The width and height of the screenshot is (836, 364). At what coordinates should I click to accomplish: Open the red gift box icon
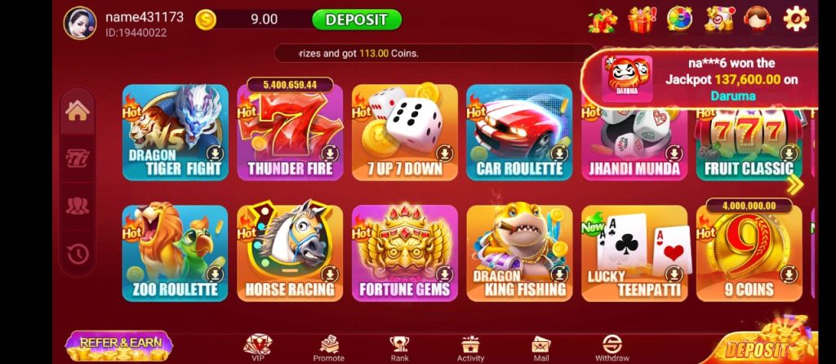(642, 20)
